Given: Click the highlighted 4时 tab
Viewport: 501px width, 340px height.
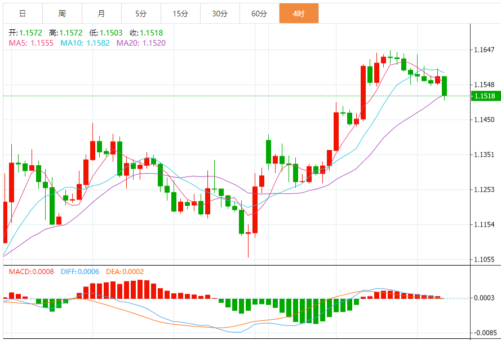Looking at the screenshot, I should click(299, 14).
